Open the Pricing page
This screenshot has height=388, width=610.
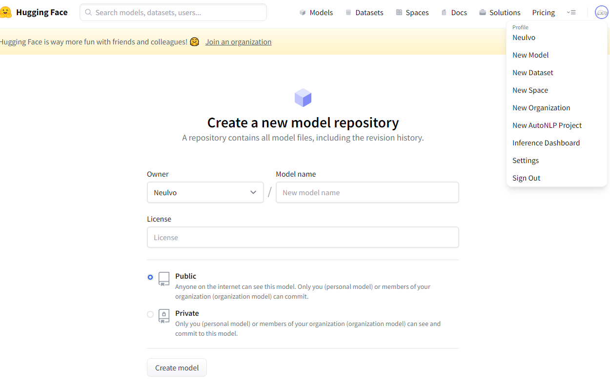pyautogui.click(x=544, y=12)
